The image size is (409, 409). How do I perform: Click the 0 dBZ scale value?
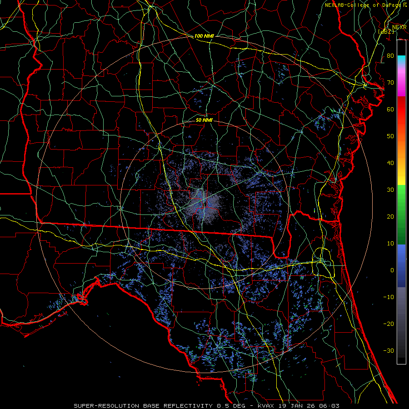392,270
